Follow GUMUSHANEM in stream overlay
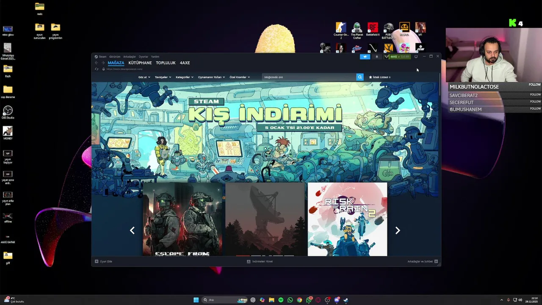542x305 pixels. [535, 108]
